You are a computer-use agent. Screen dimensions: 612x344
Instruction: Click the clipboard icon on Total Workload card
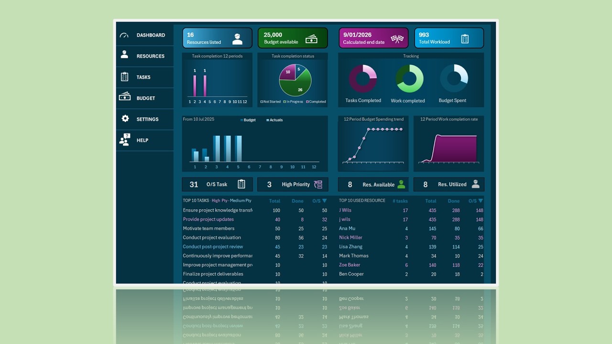465,39
